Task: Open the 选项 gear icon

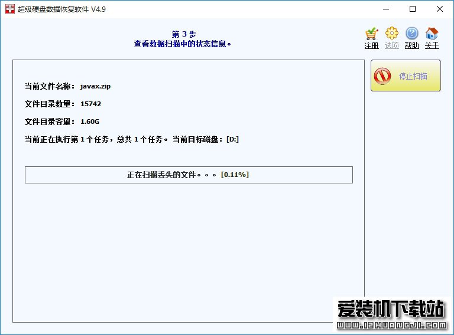Action: (392, 34)
